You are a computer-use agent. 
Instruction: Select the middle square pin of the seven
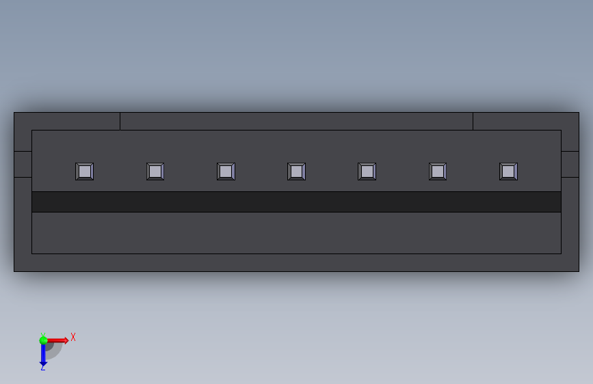[297, 172]
